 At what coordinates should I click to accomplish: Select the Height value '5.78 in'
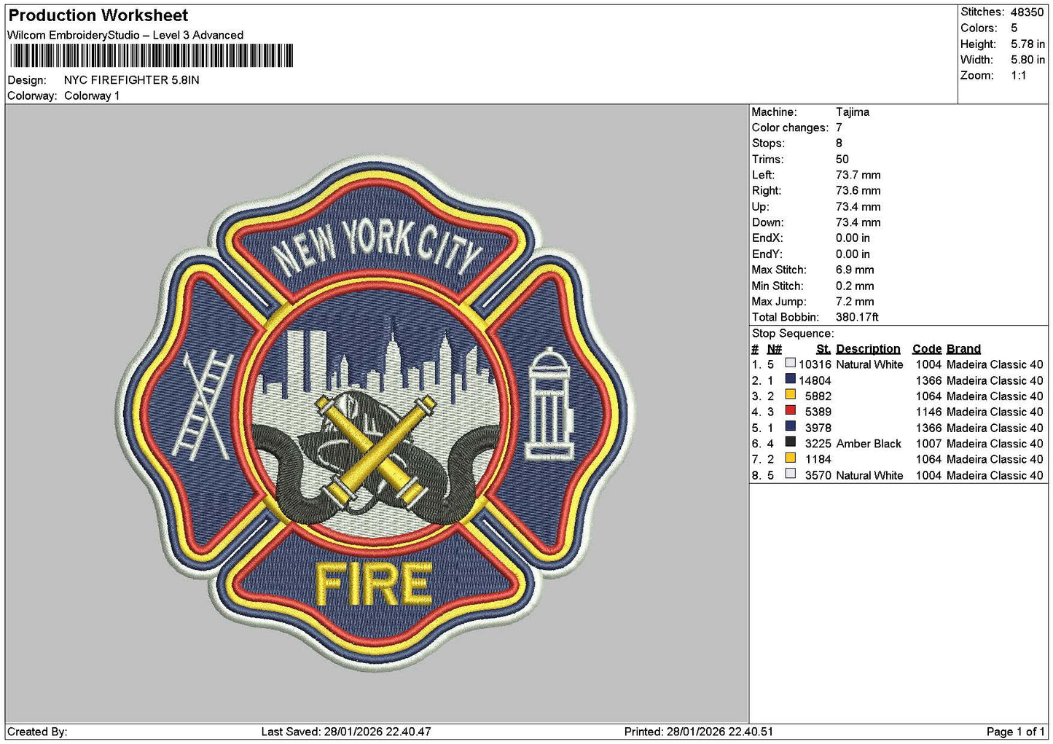1027,44
